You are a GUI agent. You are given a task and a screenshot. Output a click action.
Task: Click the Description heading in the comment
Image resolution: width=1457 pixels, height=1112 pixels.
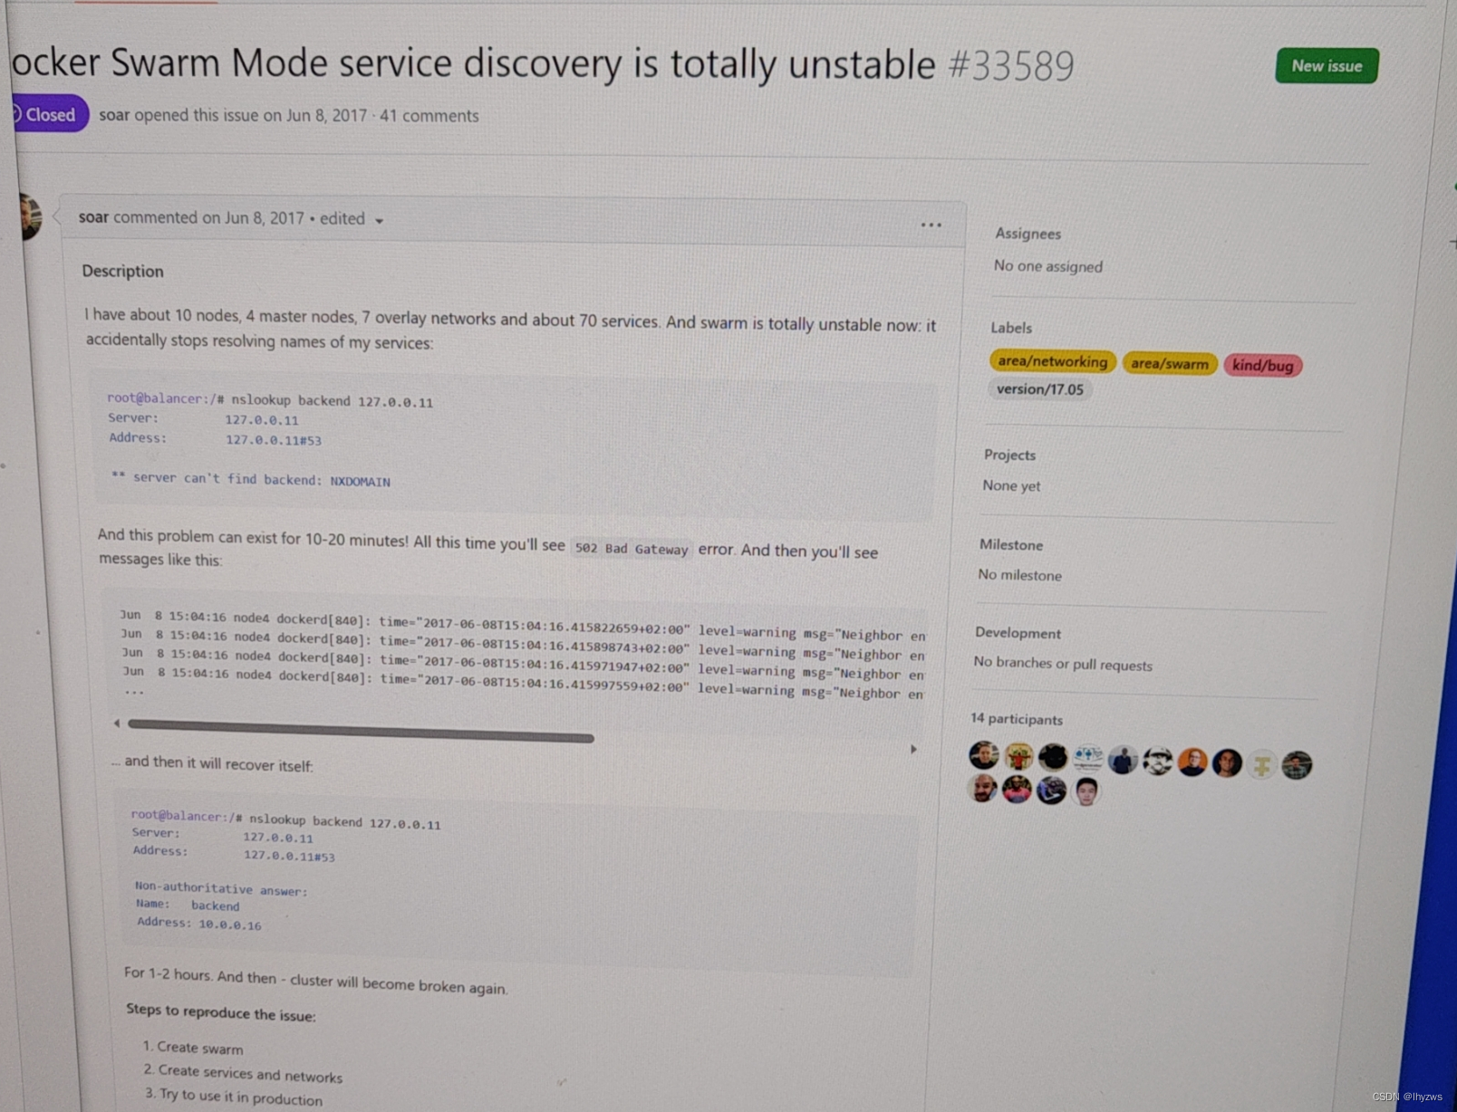(x=122, y=272)
